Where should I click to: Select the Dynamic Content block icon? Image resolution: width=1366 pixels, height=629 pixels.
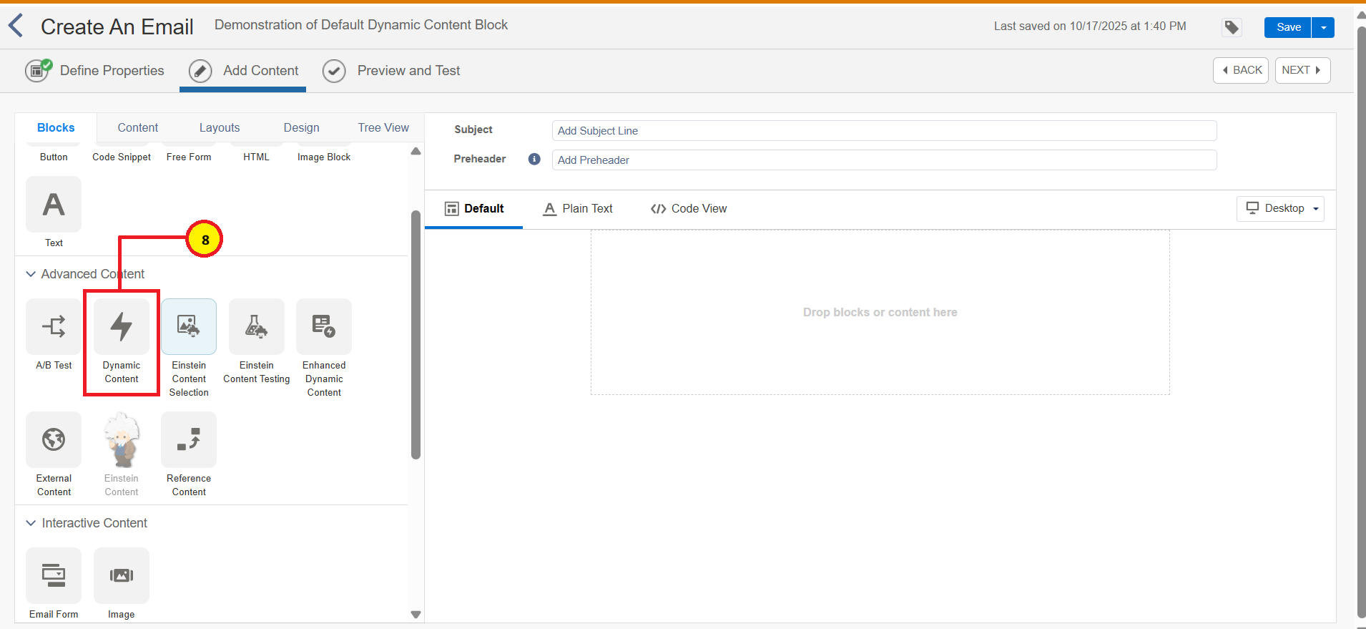click(122, 327)
